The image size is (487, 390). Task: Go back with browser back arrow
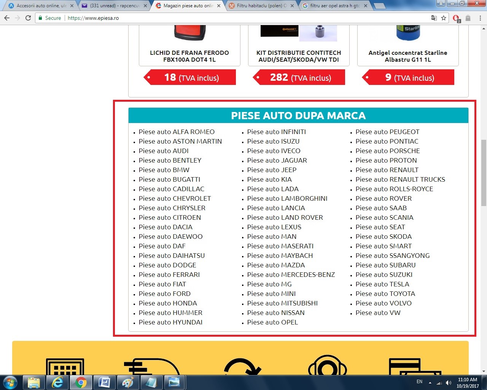7,18
